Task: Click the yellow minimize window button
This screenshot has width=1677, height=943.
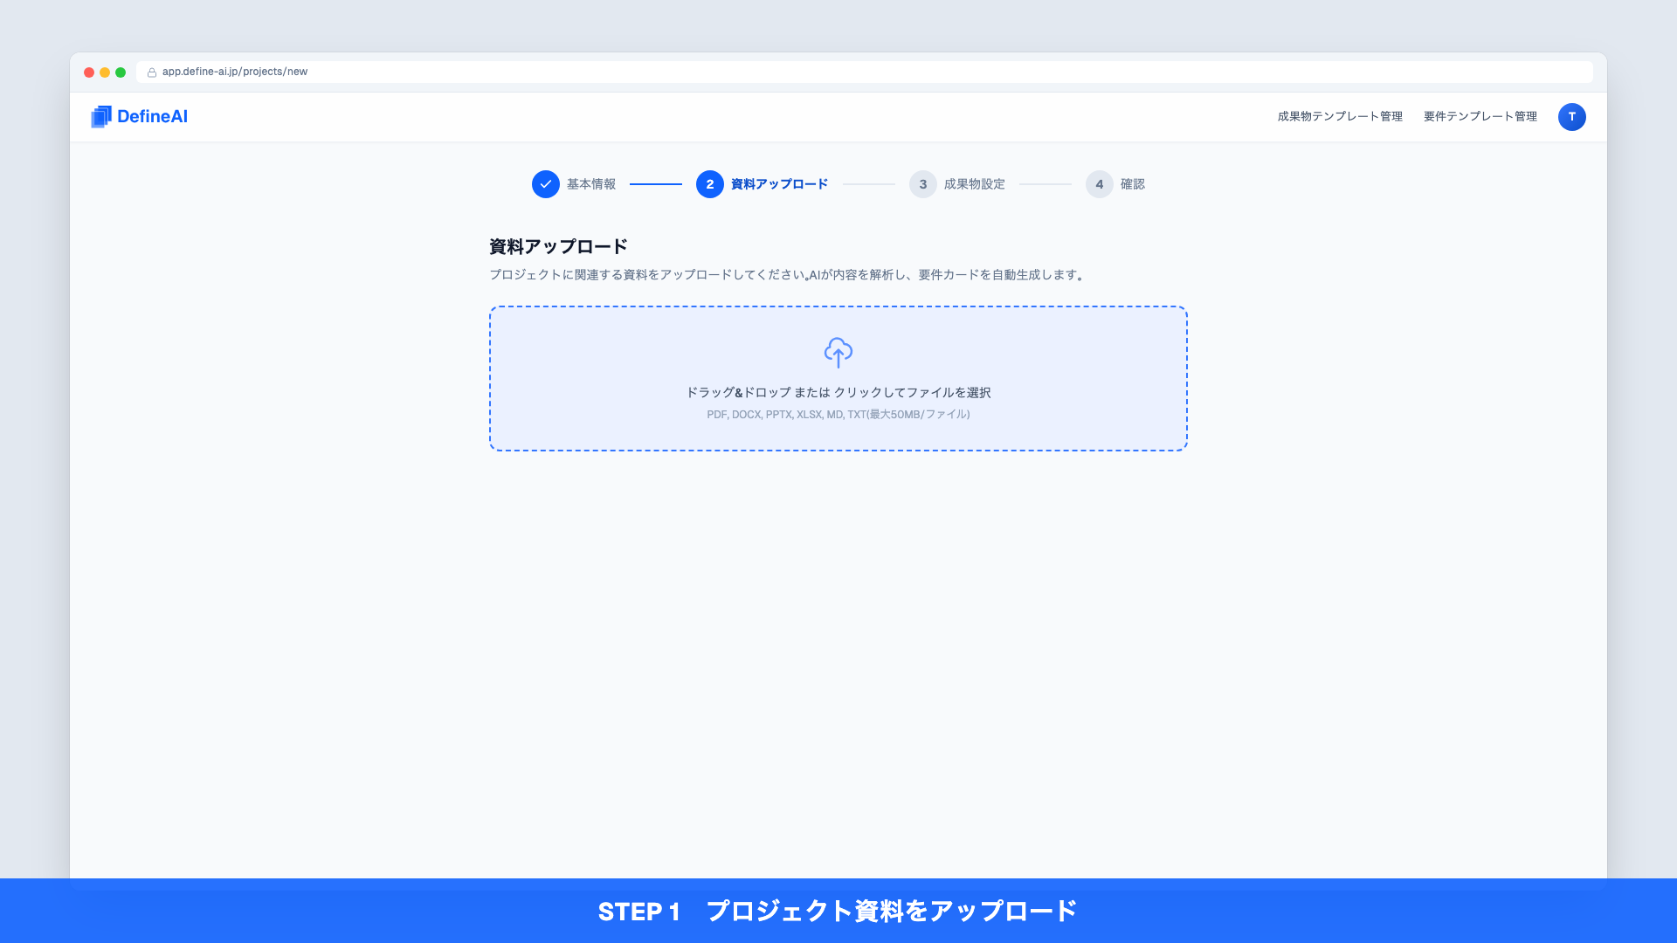Action: point(105,72)
